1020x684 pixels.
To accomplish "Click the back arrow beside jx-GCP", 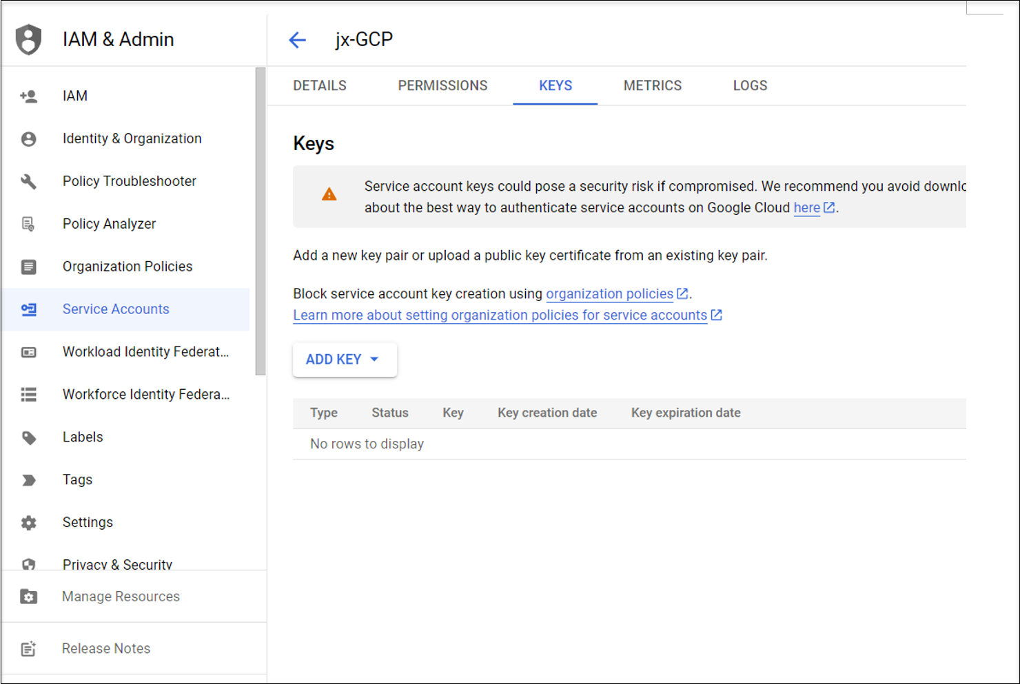I will point(297,39).
